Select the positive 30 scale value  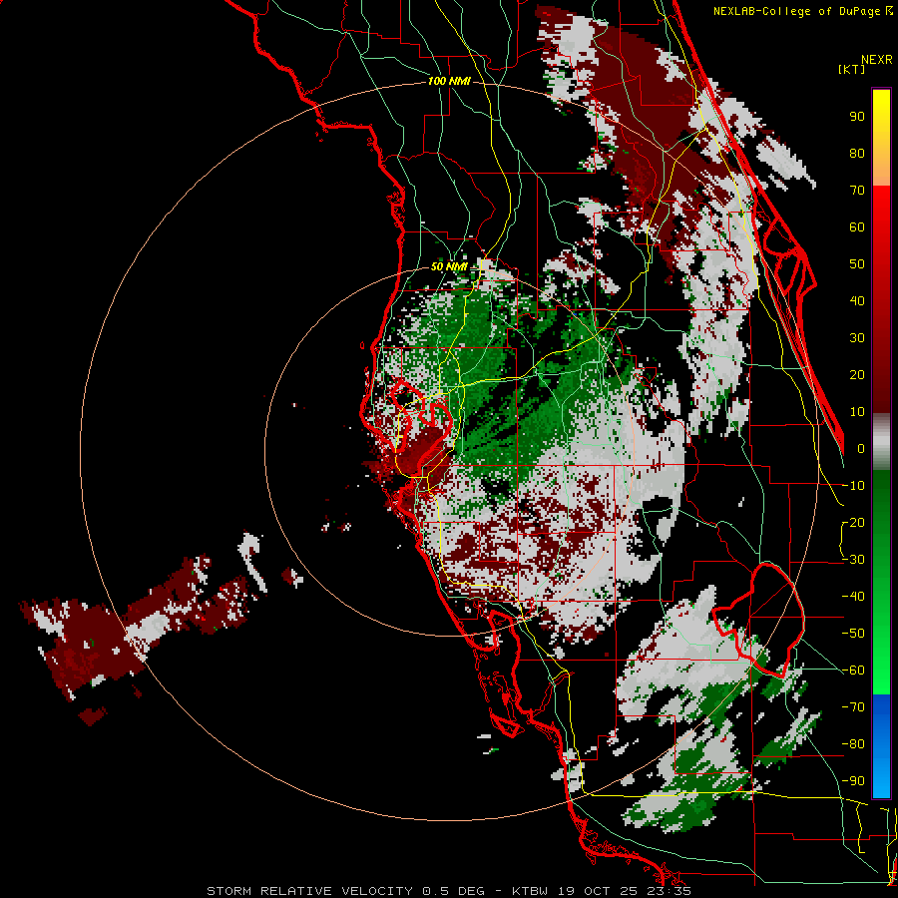(857, 338)
